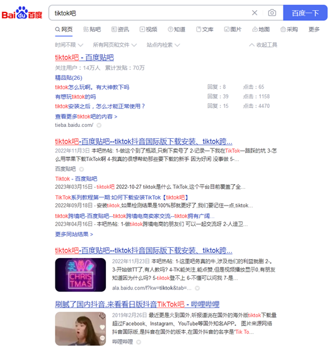Click the ala.baidu.com/f?kw=tiktok URL text
The image size is (330, 348).
pyautogui.click(x=152, y=288)
